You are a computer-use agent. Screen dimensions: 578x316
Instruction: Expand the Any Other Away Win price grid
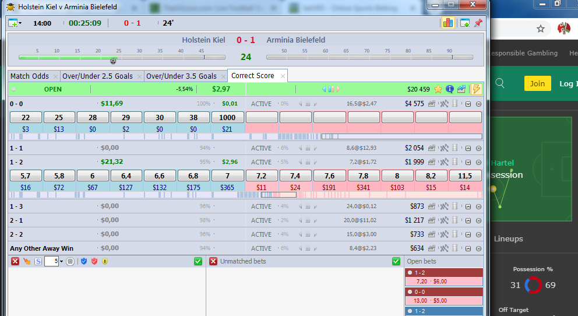[468, 248]
